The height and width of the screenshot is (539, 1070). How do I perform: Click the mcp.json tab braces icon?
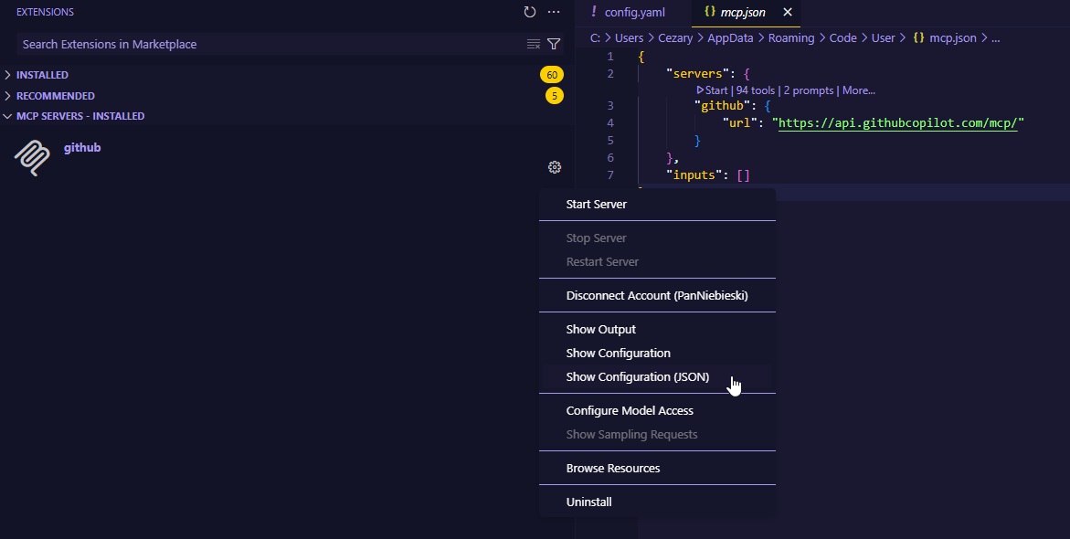tap(710, 12)
